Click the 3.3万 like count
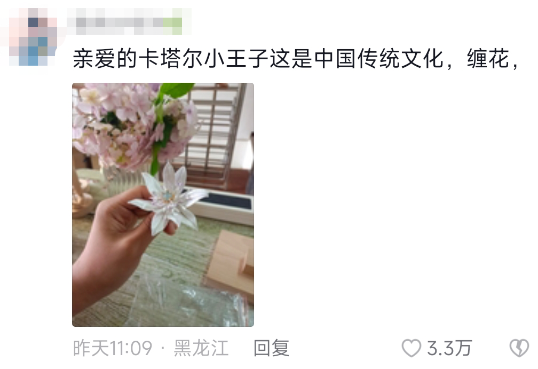This screenshot has width=538, height=369. coord(449,348)
